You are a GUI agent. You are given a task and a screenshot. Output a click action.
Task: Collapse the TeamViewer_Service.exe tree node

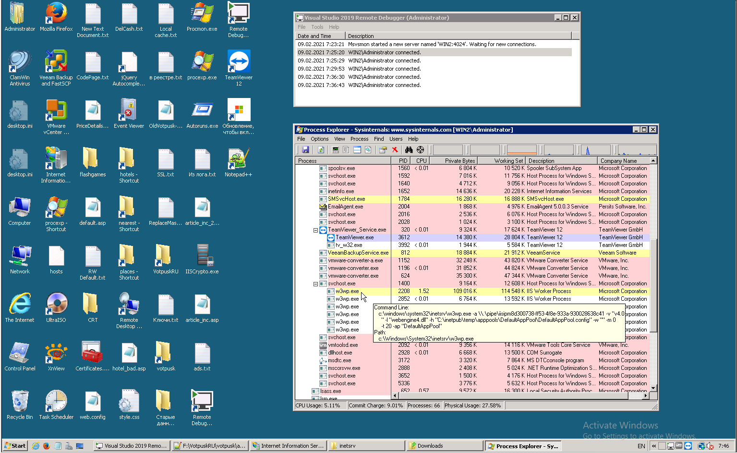315,230
